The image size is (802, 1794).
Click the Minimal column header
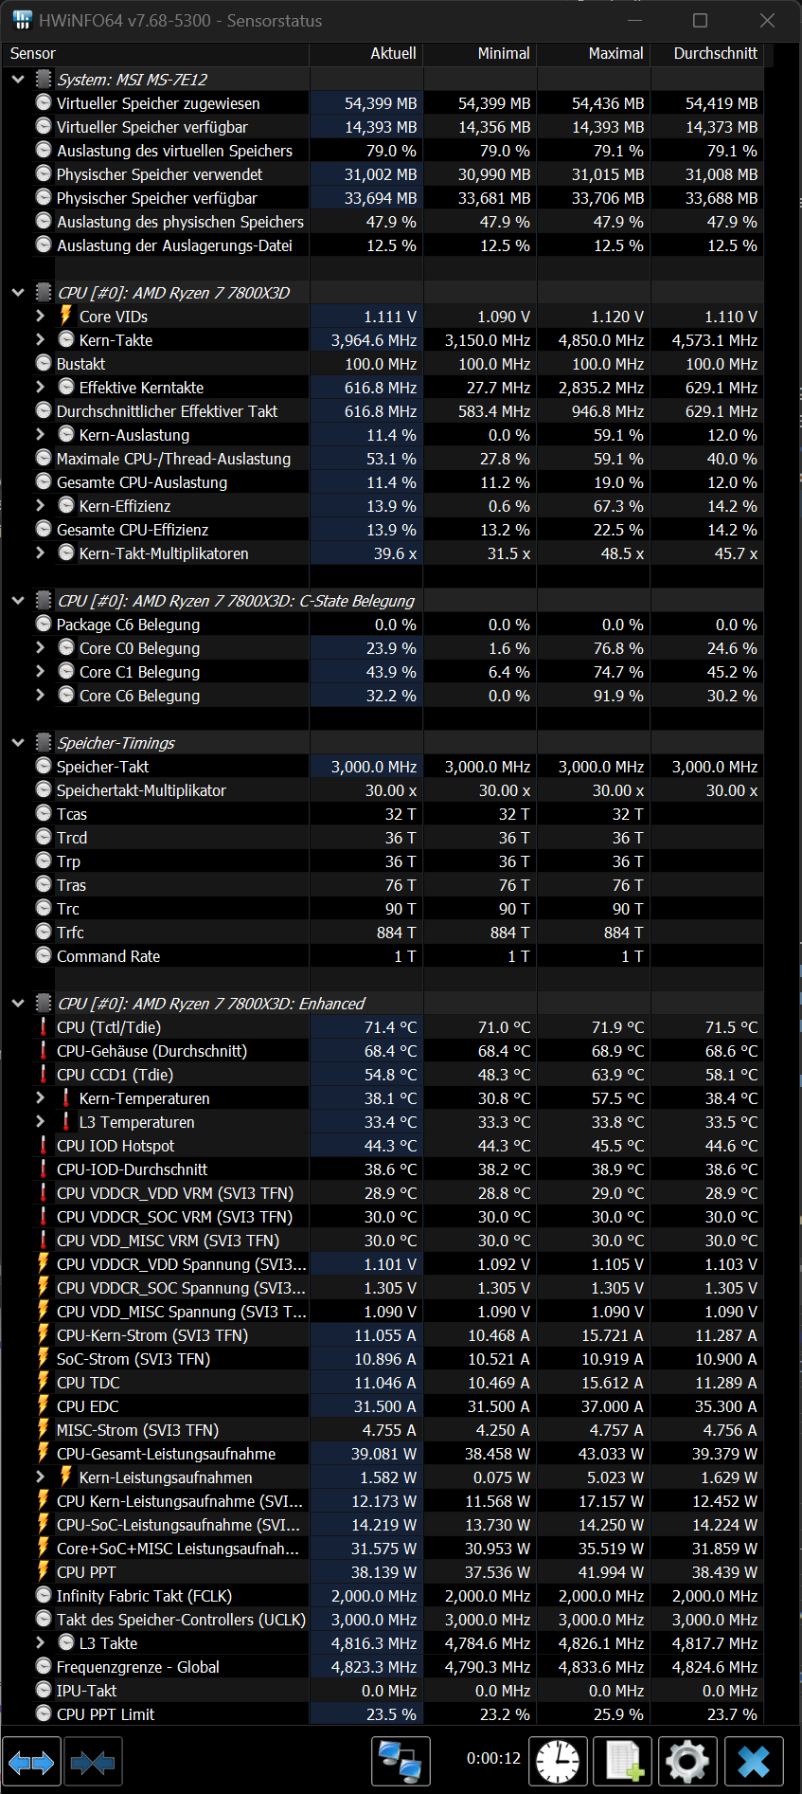[x=480, y=54]
